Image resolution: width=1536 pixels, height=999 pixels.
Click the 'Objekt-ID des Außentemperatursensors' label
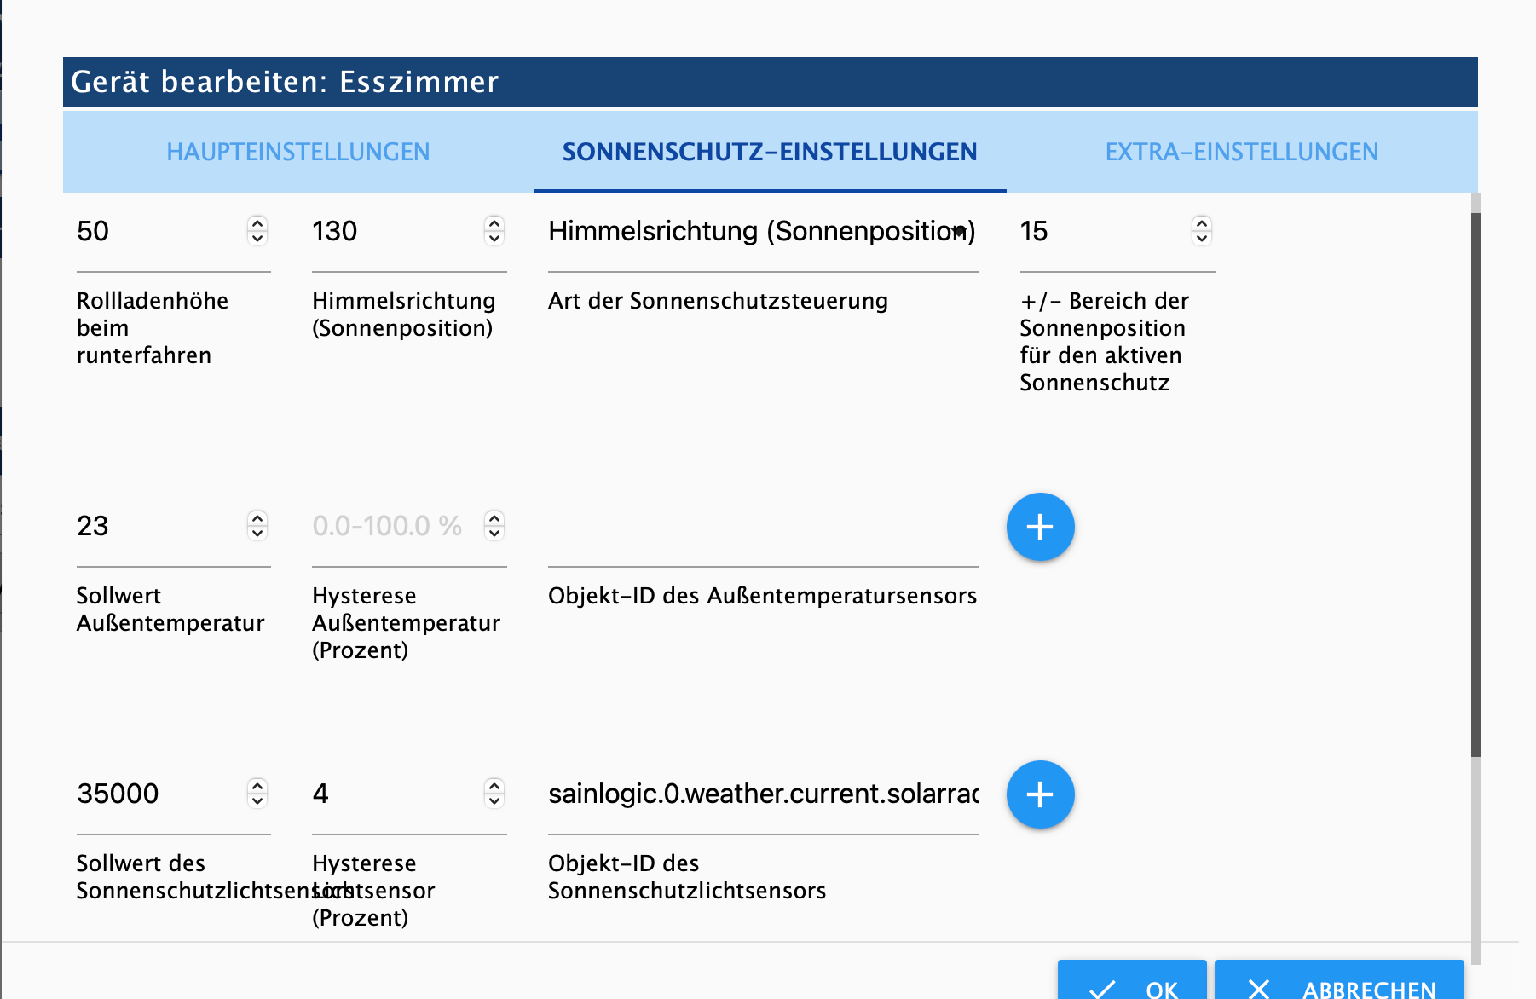(x=762, y=596)
